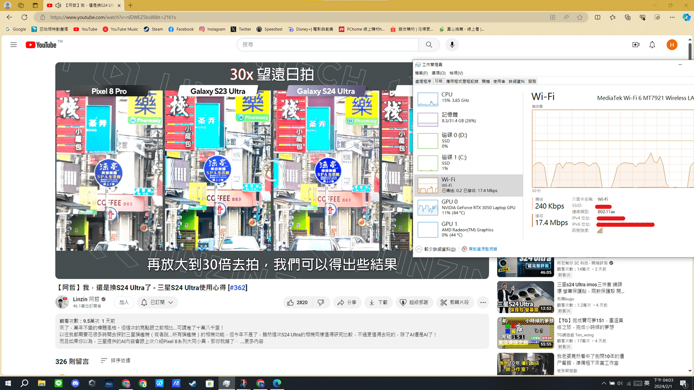Switch to the 詳細資料 tab in Task Manager
Viewport: 694px width, 390px height.
[x=517, y=81]
